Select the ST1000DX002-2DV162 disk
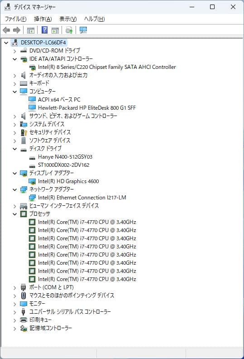244x359 pixels. click(63, 165)
